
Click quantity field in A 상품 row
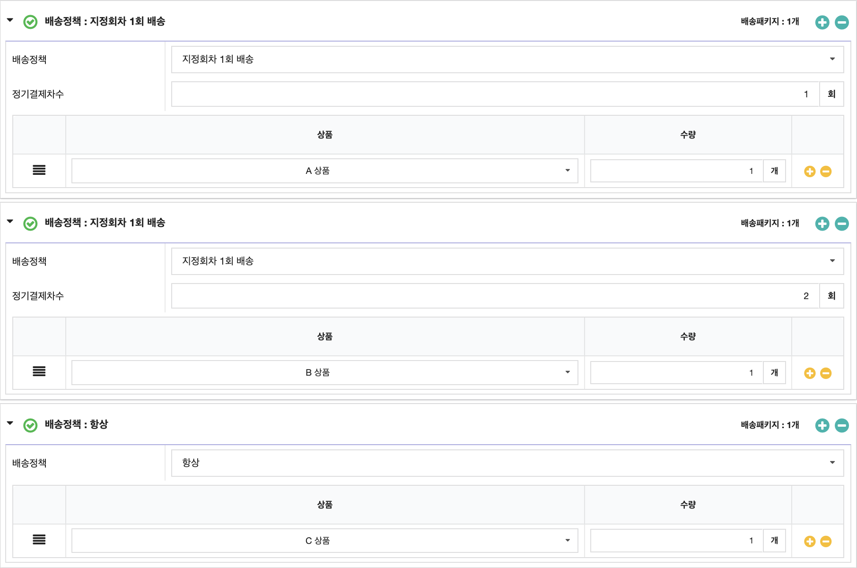676,171
